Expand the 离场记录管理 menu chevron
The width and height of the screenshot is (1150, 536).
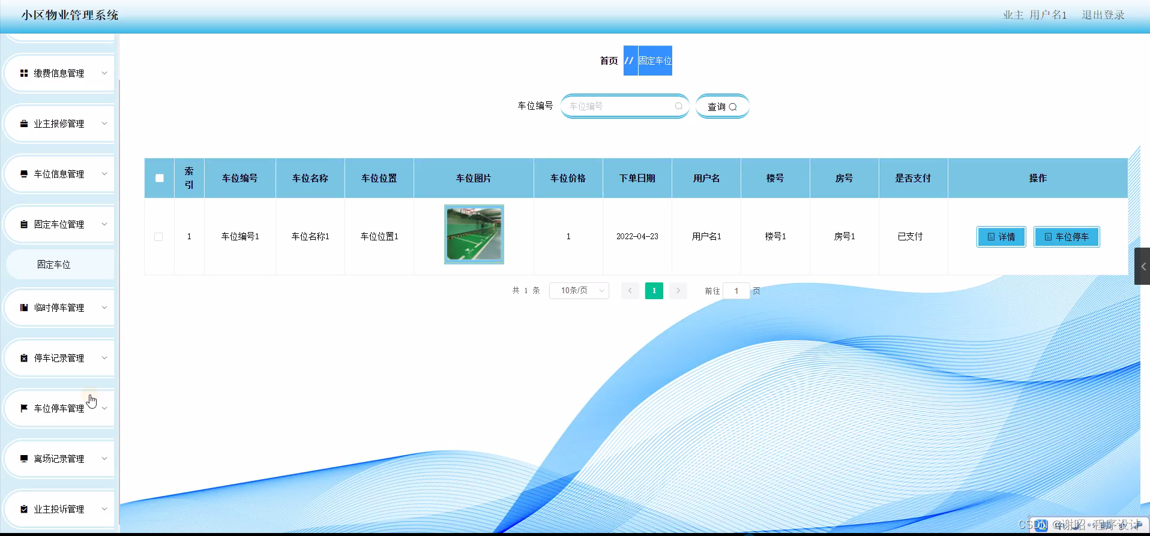tap(104, 459)
